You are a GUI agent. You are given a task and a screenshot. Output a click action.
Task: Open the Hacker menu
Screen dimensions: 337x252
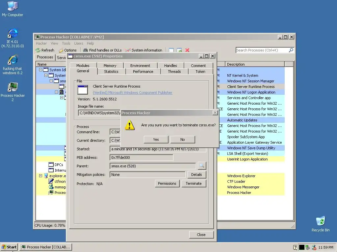point(41,43)
